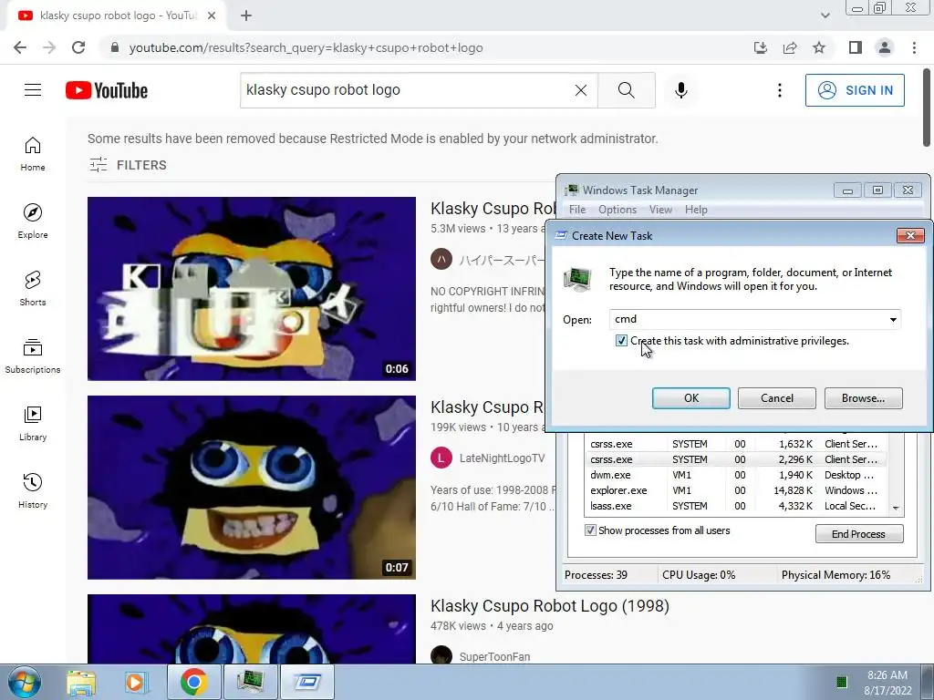934x700 pixels.
Task: Open the Windows Start orb
Action: click(x=25, y=682)
